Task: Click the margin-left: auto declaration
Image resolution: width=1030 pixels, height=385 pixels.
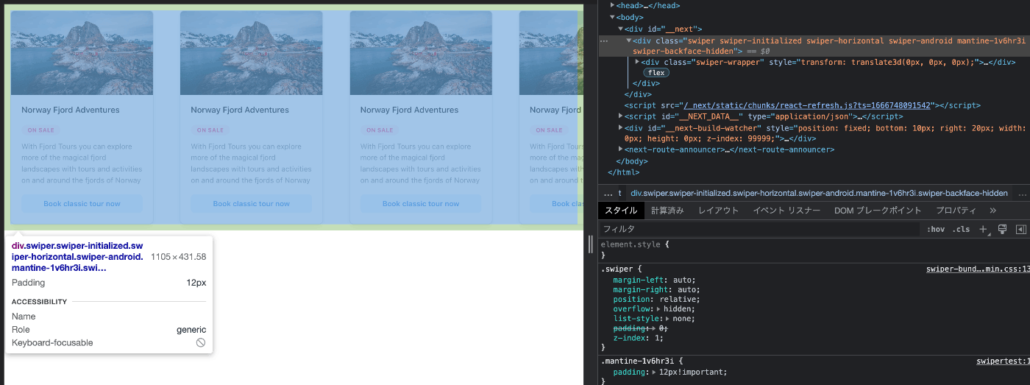Action: [x=654, y=280]
